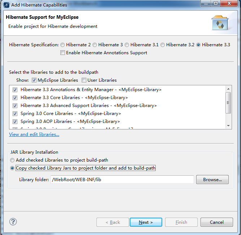Select Hibernate 3.3 Core Libraries row text
This screenshot has height=235, width=241.
click(x=74, y=98)
